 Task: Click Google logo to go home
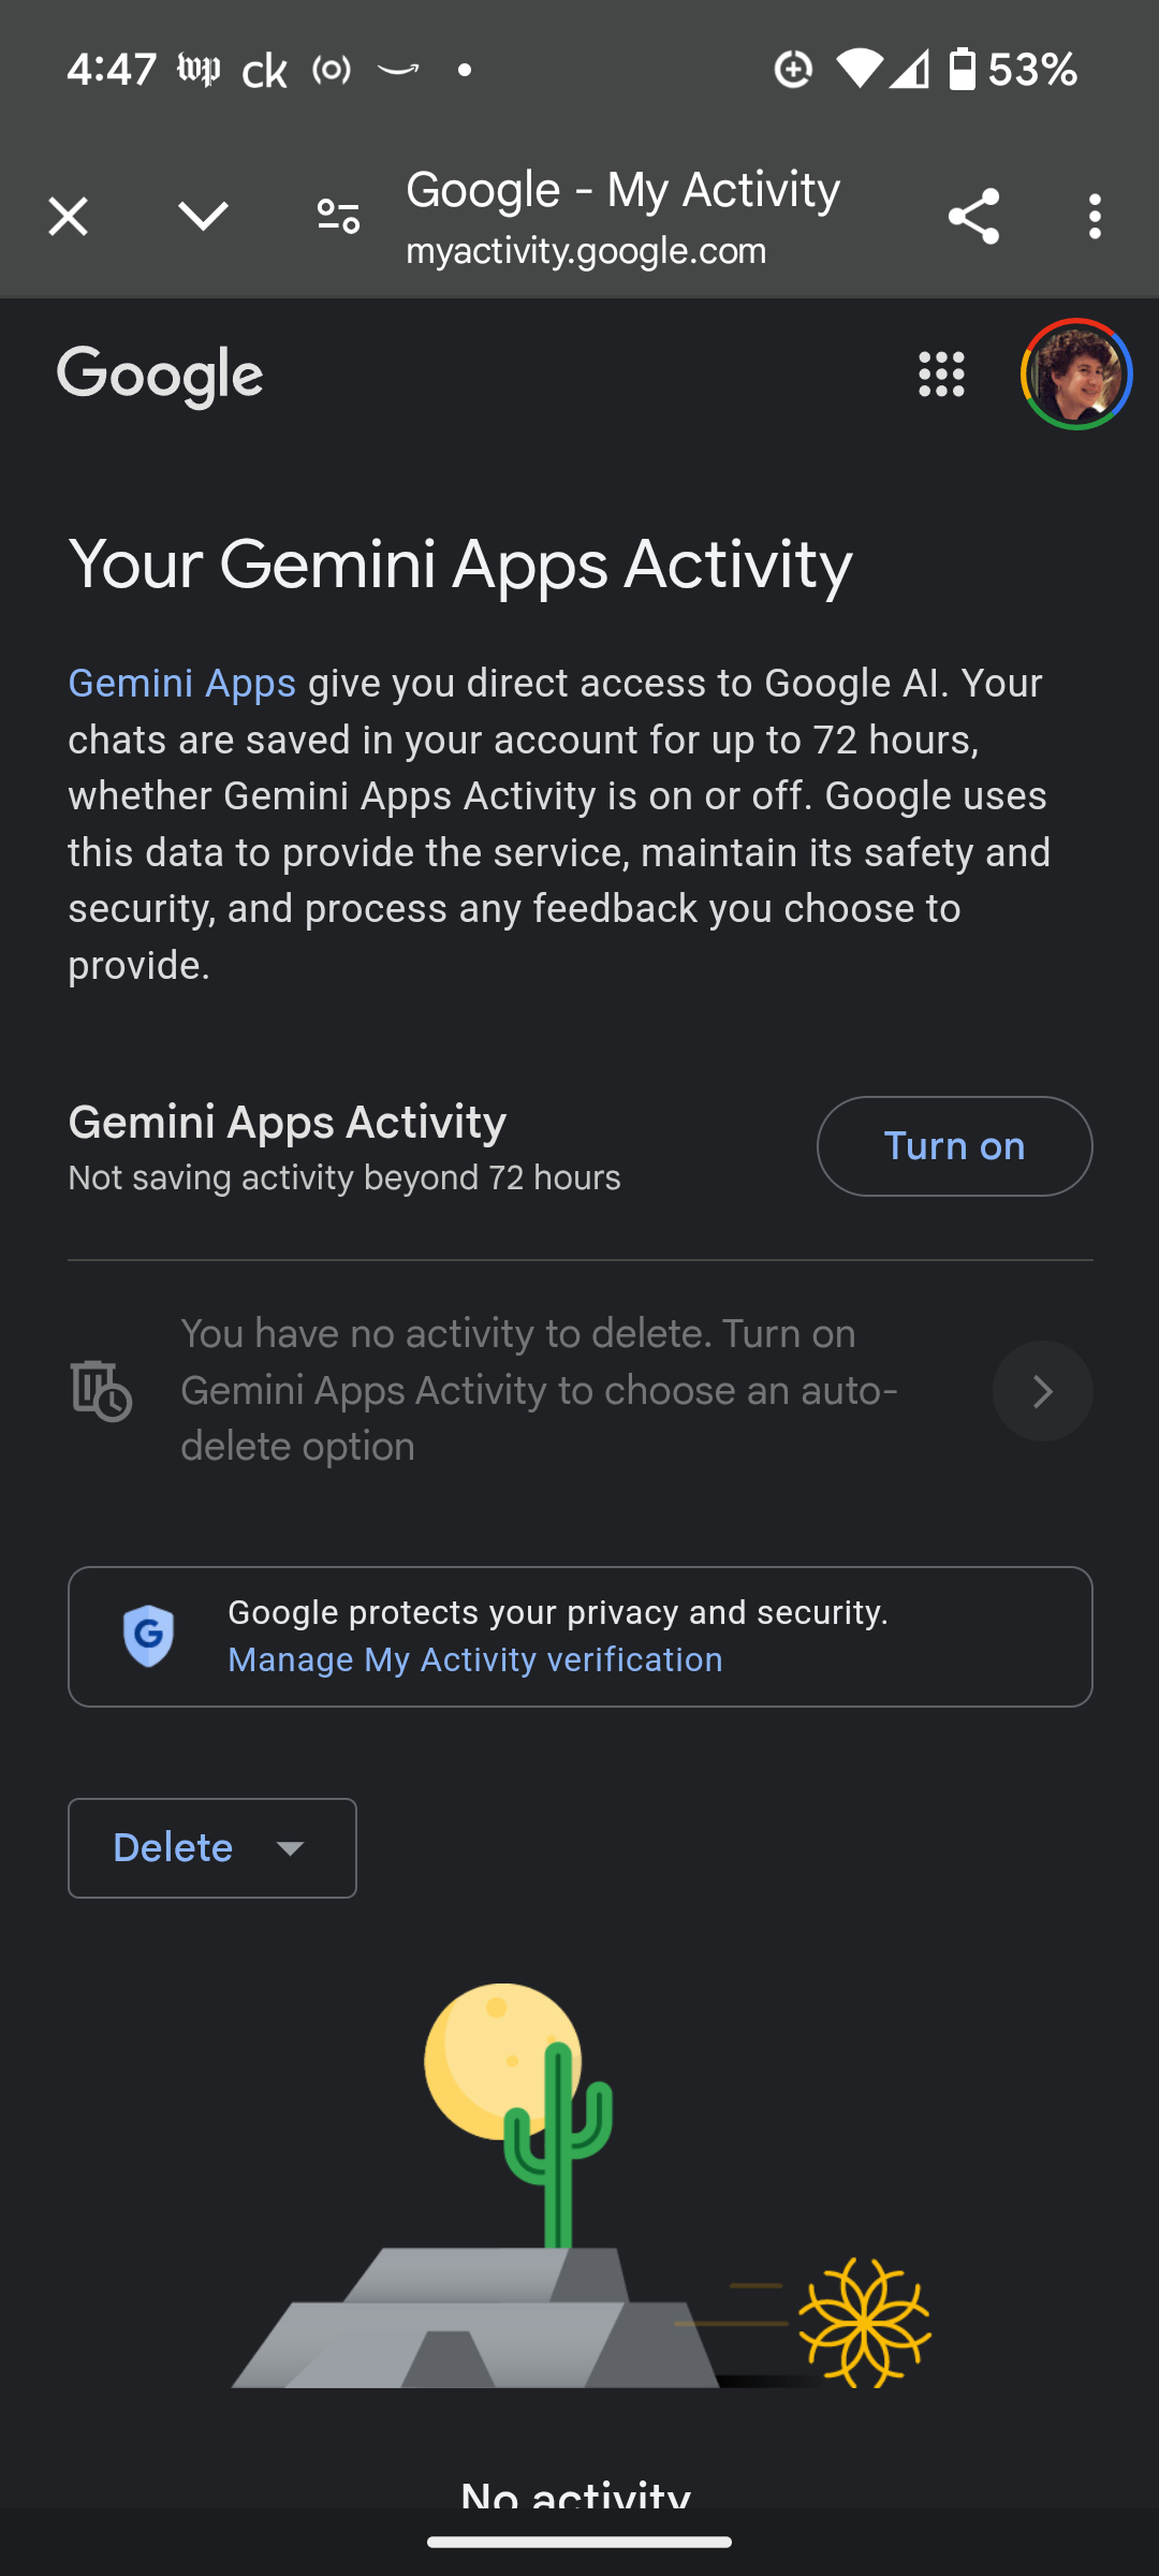159,374
